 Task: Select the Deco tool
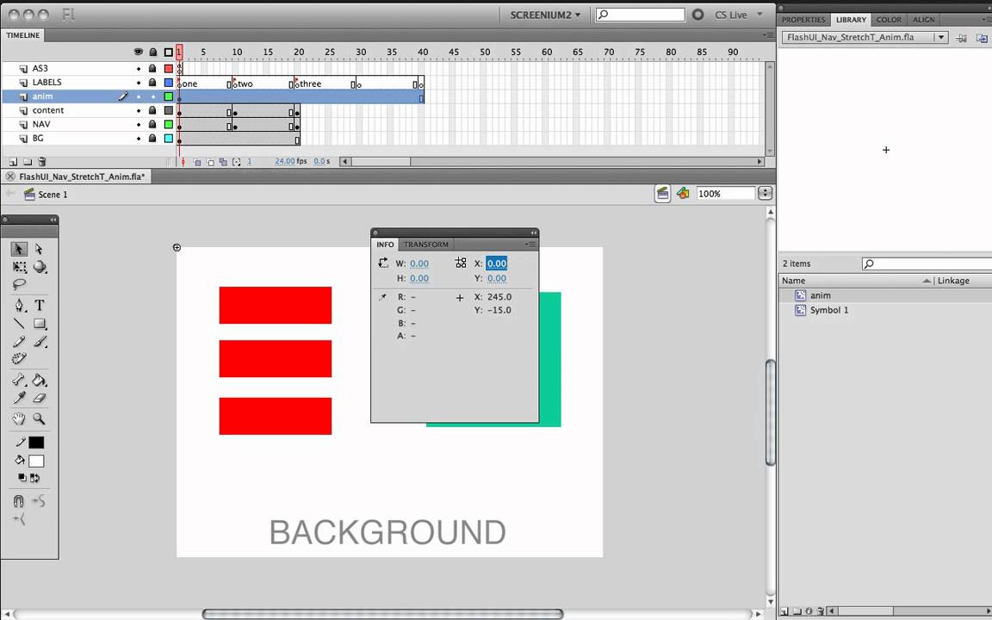coord(19,359)
